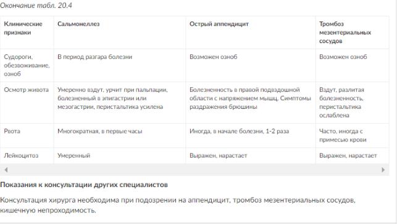
Task: Click the horizontal scrollbar track below the table
Action: pos(194,170)
